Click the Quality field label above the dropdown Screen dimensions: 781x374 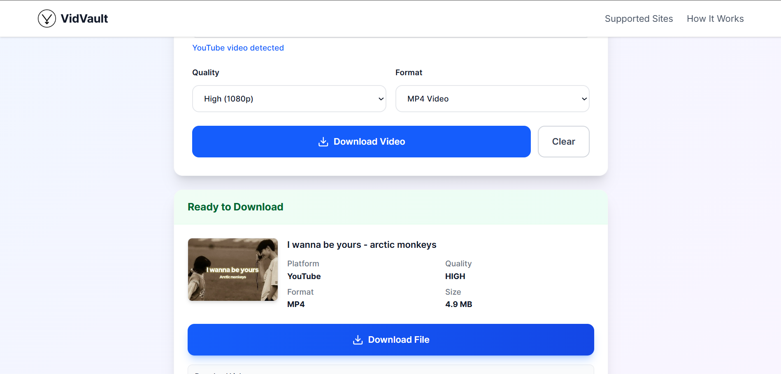point(205,72)
